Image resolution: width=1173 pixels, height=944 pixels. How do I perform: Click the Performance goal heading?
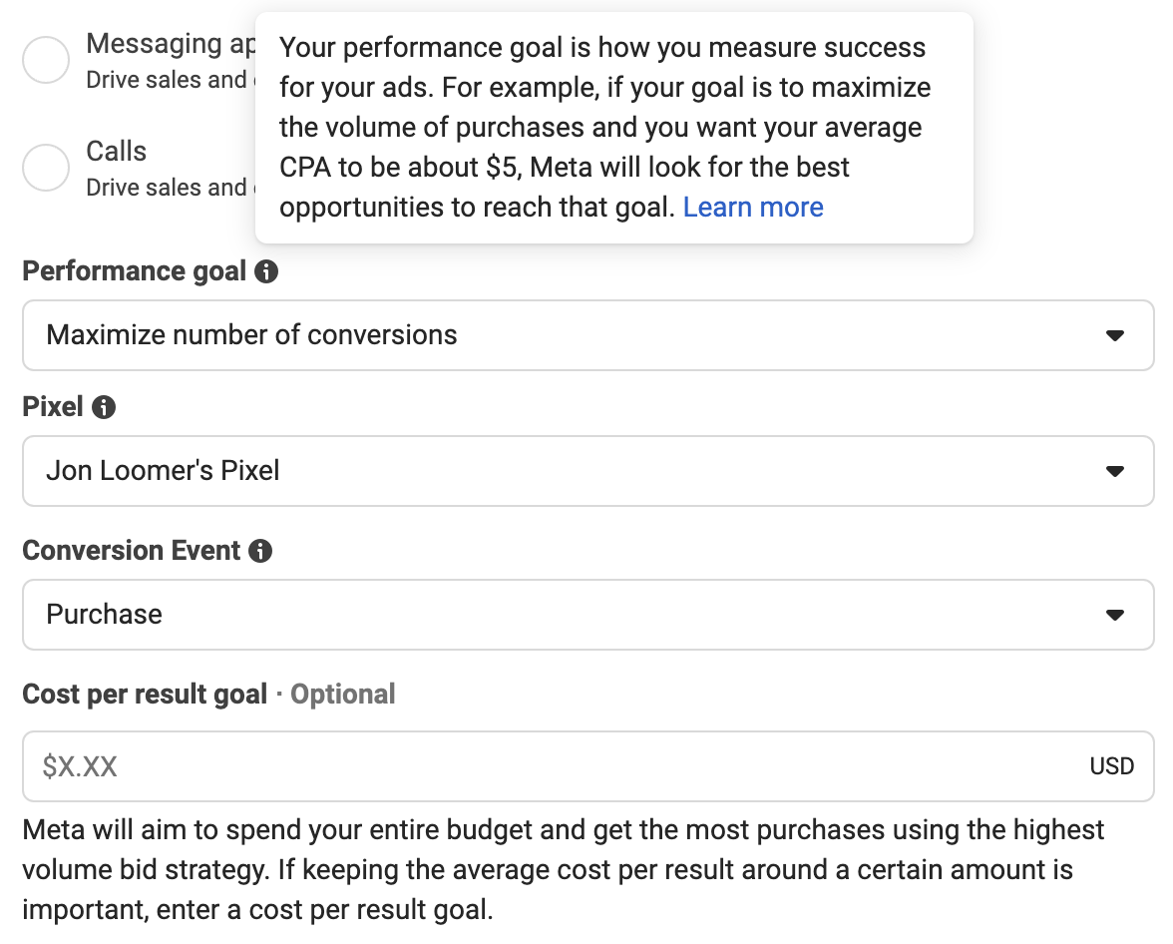point(134,271)
